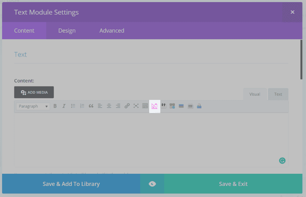
Task: Preview the module with eye button
Action: coord(152,184)
